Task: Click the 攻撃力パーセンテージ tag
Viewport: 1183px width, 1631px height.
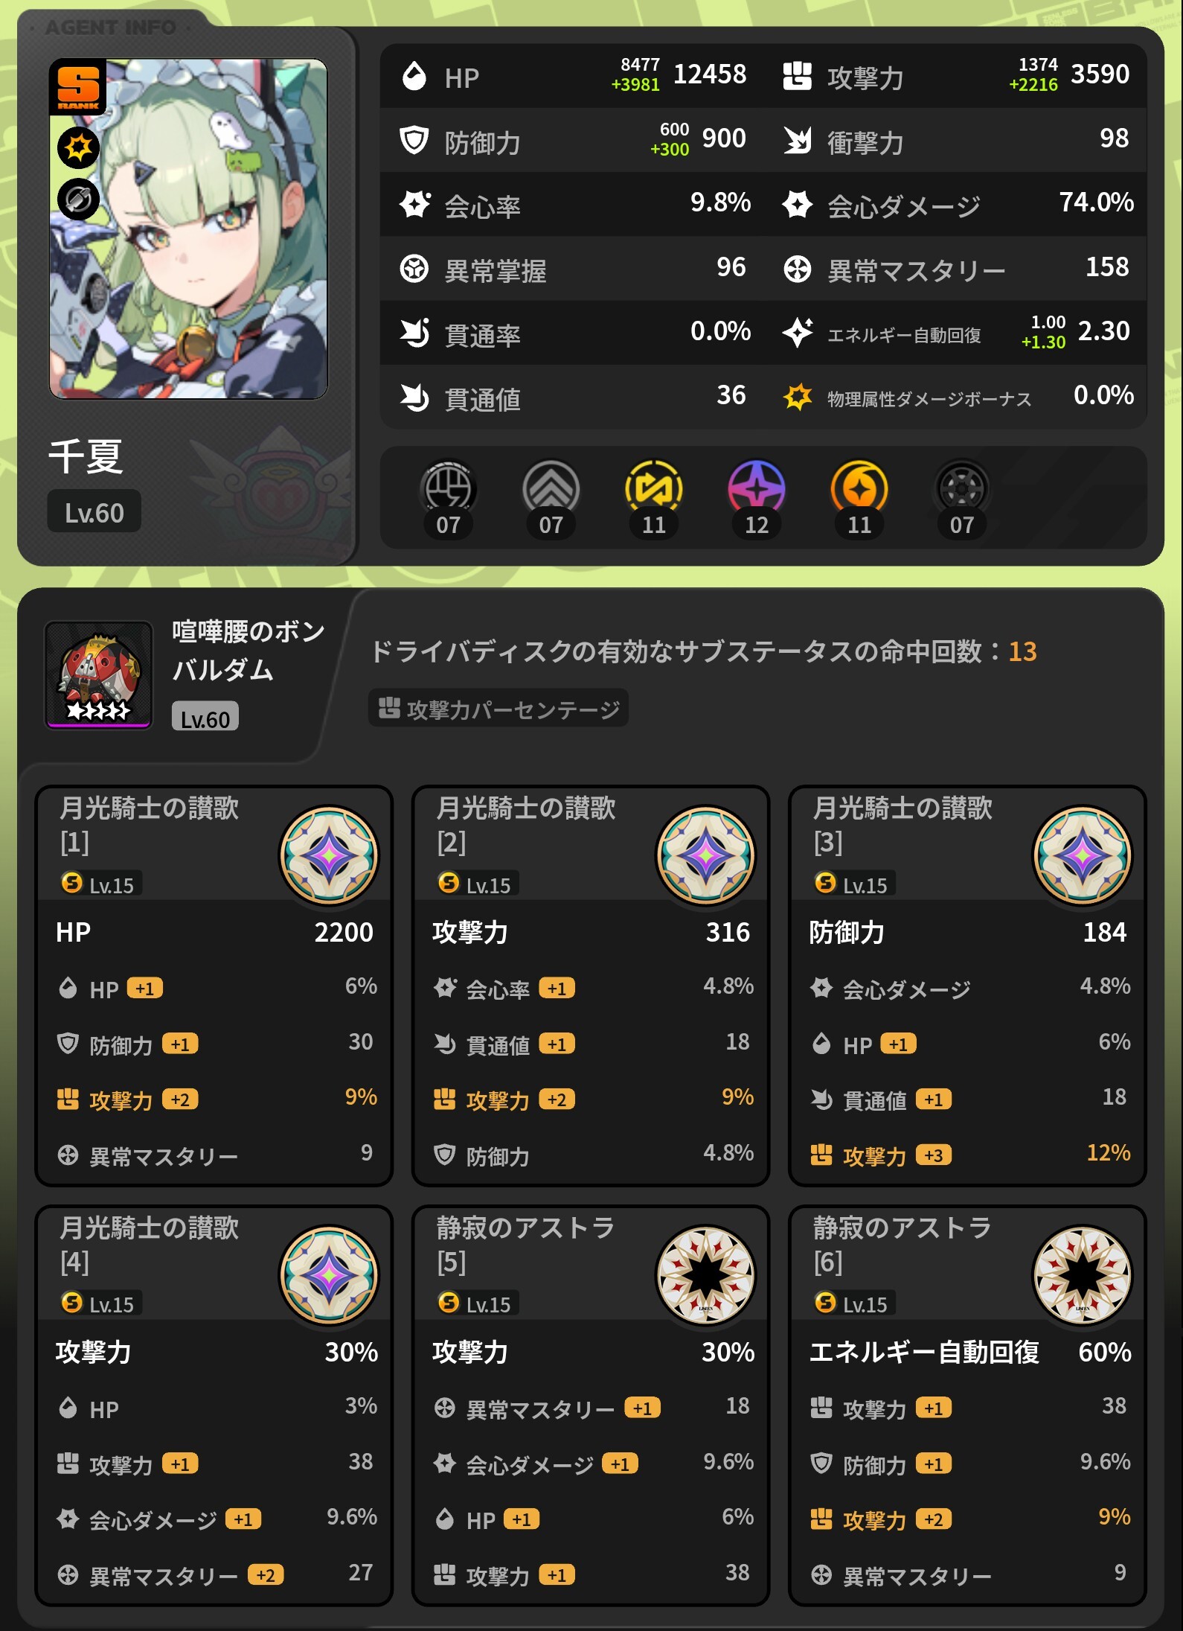Action: click(498, 708)
